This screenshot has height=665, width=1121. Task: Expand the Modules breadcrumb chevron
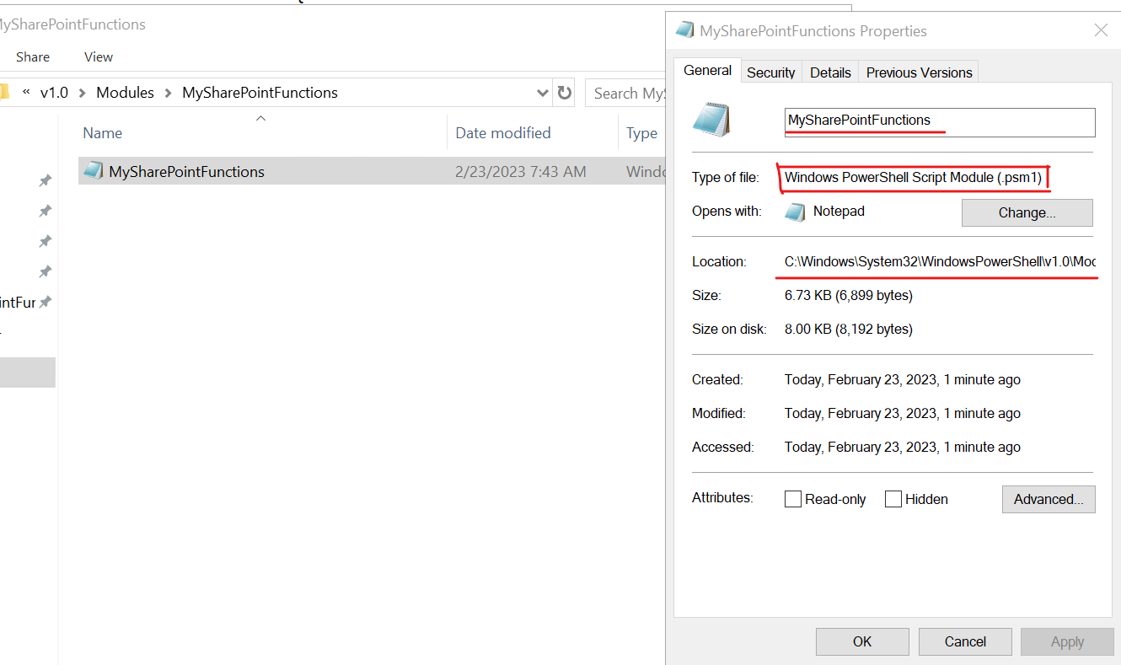coord(169,93)
